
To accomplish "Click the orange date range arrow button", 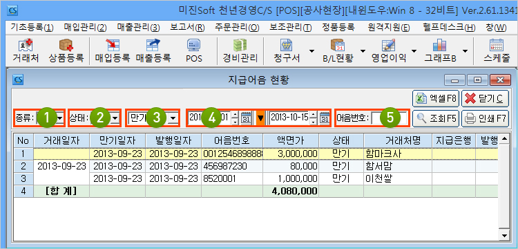I will [260, 118].
